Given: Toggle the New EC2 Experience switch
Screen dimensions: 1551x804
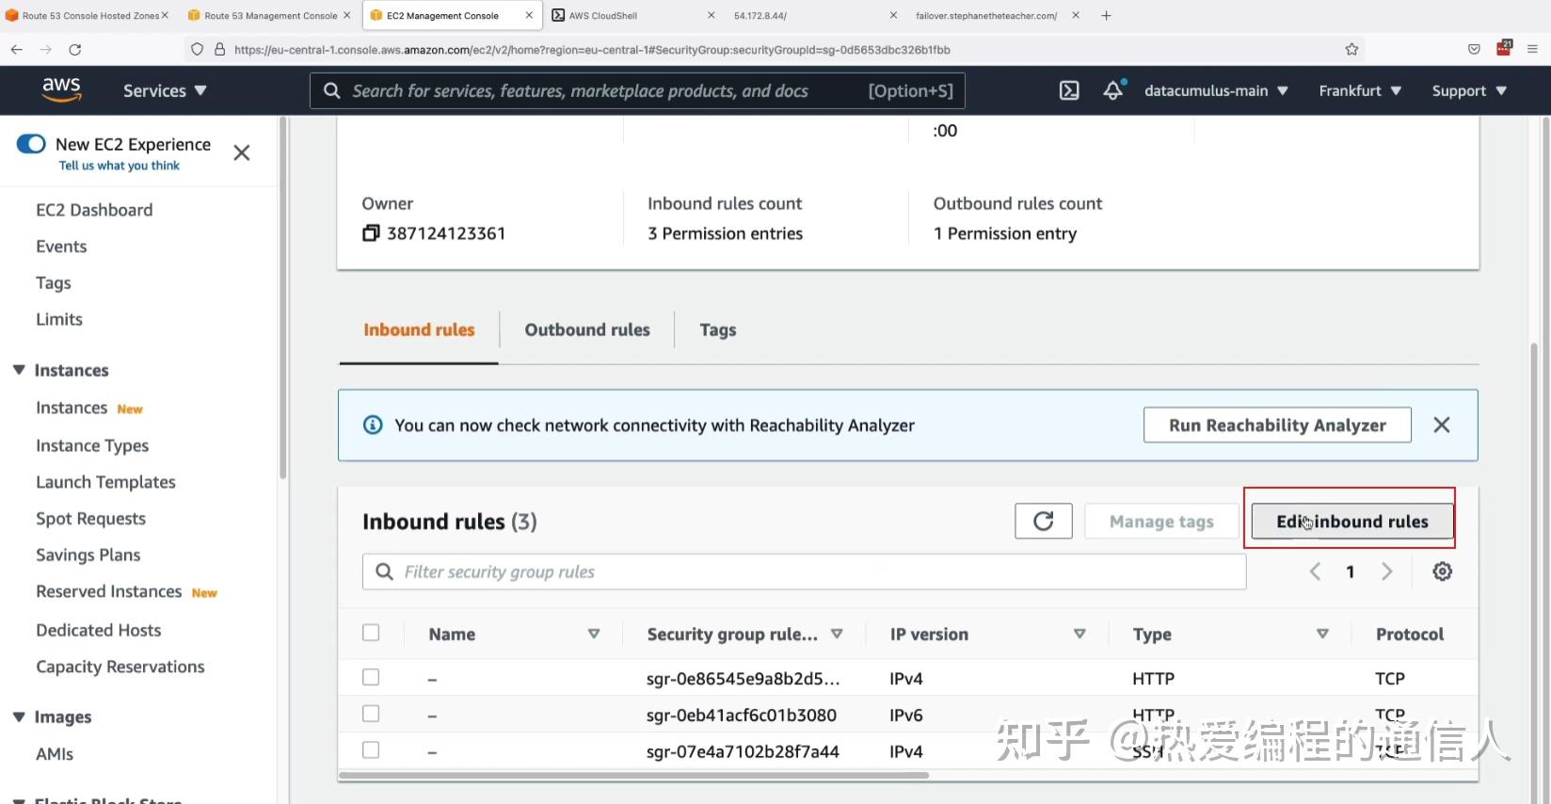Looking at the screenshot, I should tap(31, 144).
